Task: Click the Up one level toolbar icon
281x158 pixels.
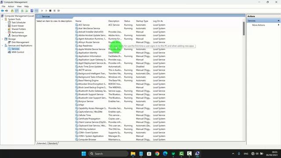Action: [12, 11]
